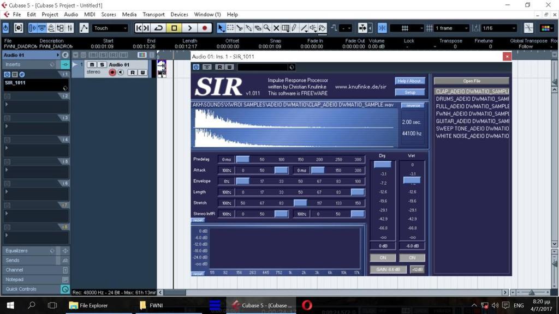Open the Touch automation mode dropdown
This screenshot has width=559, height=314.
tap(110, 28)
